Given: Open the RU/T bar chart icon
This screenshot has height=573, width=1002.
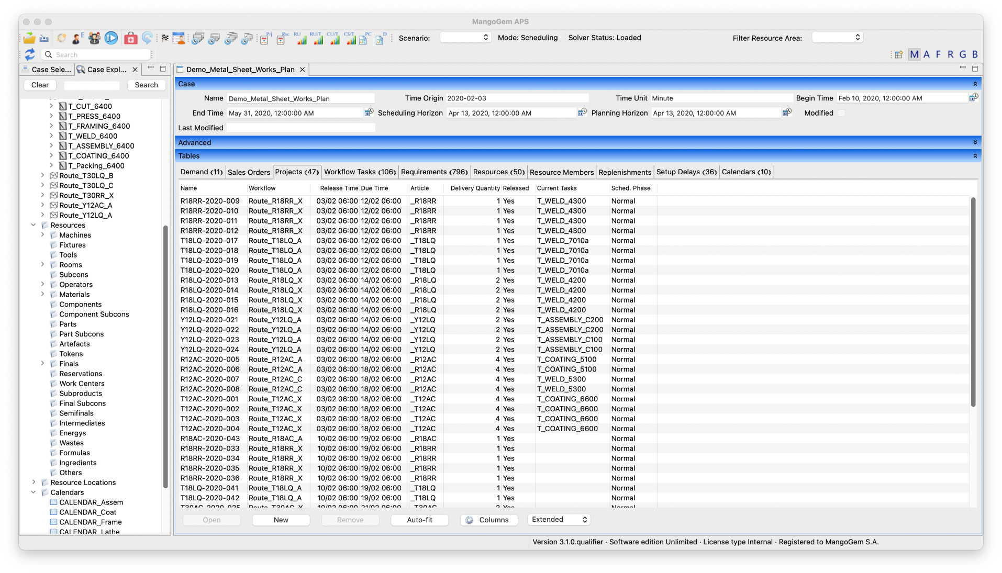Looking at the screenshot, I should 317,38.
